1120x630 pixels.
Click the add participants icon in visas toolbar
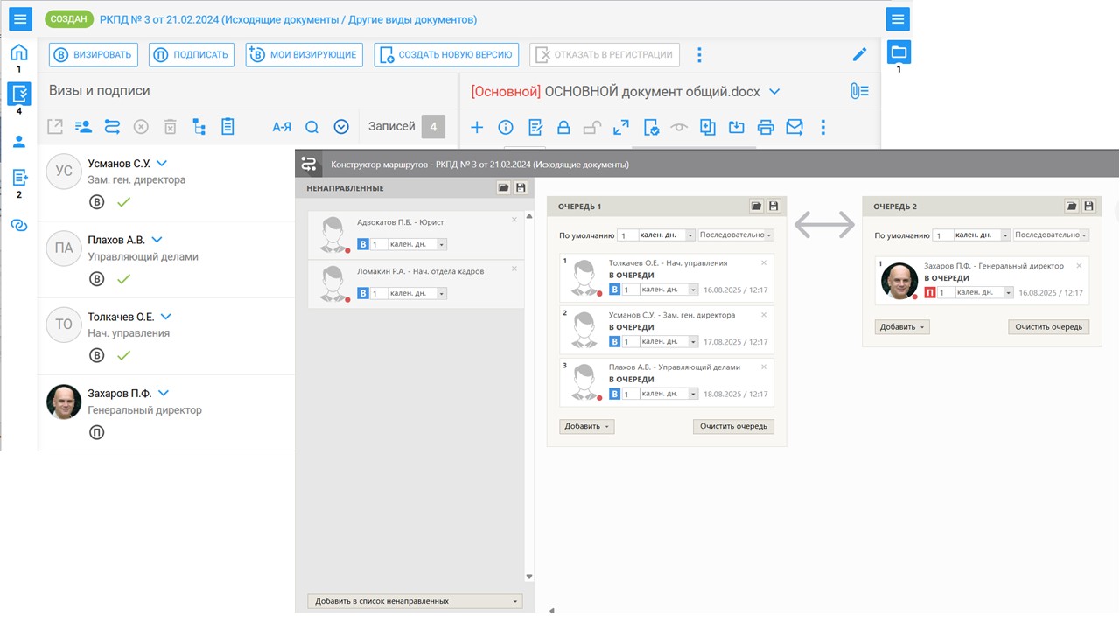pyautogui.click(x=83, y=127)
